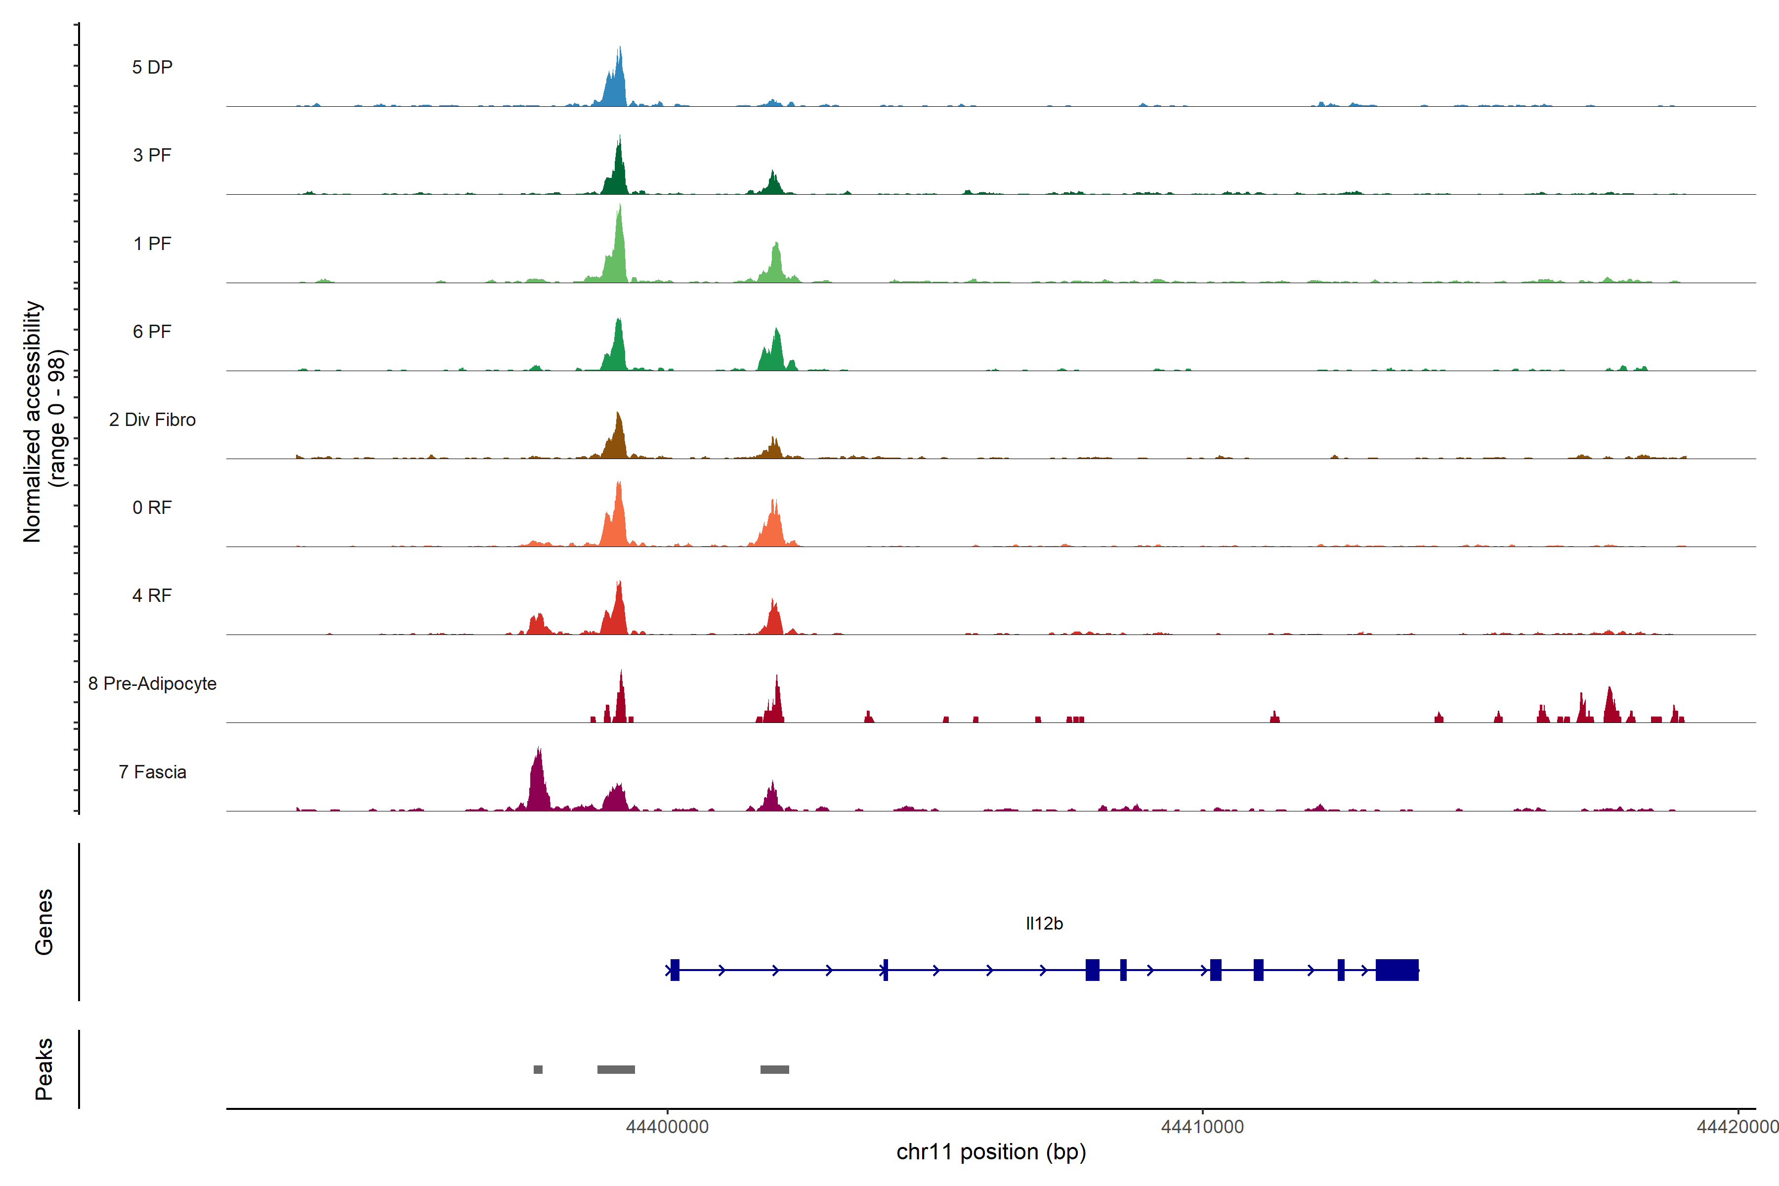Viewport: 1779px width, 1186px height.
Task: Click the 4 RF track label
Action: point(152,595)
